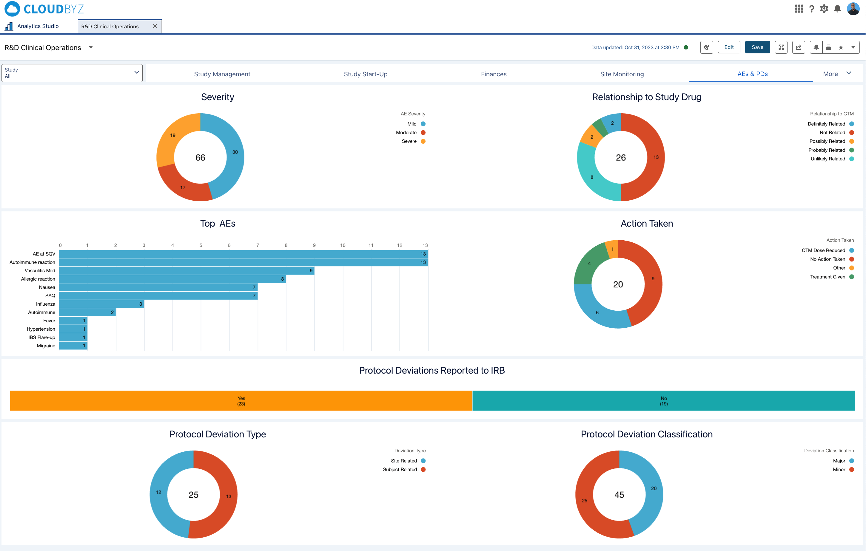Expand the More tabs menu
The height and width of the screenshot is (551, 866).
[x=837, y=74]
